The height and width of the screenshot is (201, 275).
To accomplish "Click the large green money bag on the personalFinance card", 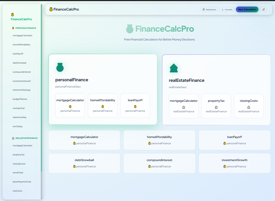I will 60,67.
